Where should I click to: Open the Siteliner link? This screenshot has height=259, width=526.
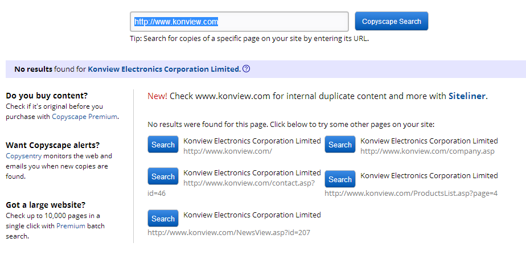pos(467,96)
